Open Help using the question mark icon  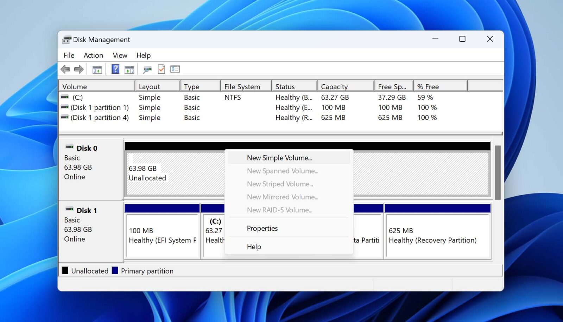pos(115,69)
